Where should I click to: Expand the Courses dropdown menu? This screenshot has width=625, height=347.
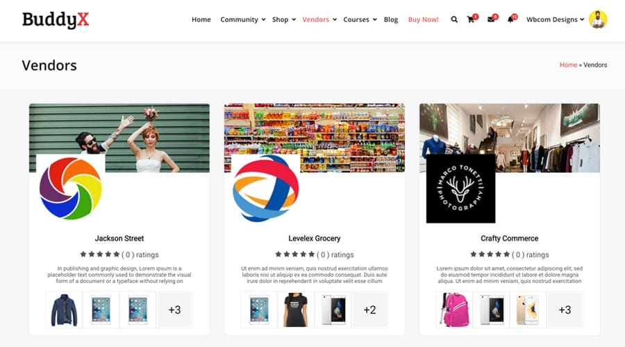coord(360,19)
